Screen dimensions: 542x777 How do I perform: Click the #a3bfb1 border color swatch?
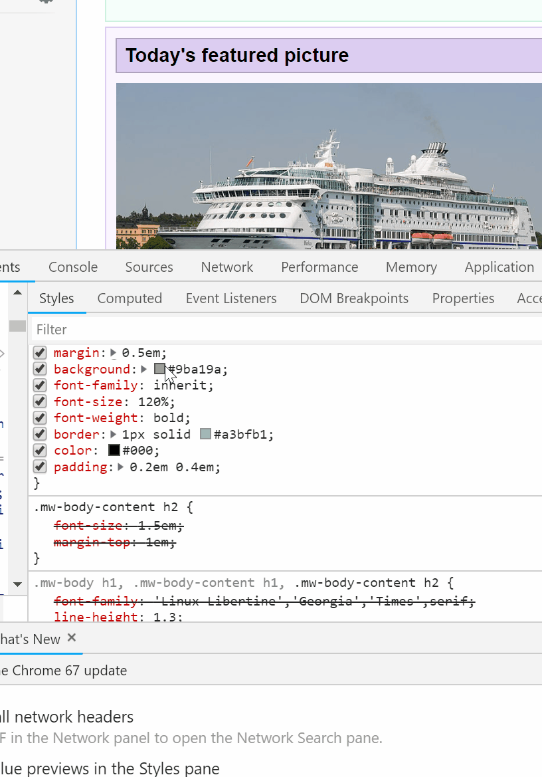tap(205, 435)
